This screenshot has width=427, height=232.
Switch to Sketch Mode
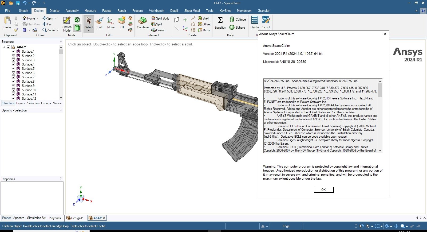point(67,24)
